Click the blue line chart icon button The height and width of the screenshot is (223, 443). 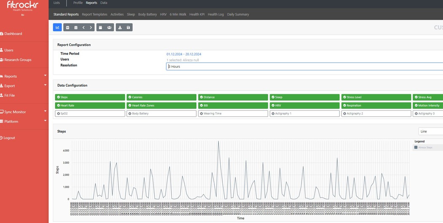click(x=57, y=27)
